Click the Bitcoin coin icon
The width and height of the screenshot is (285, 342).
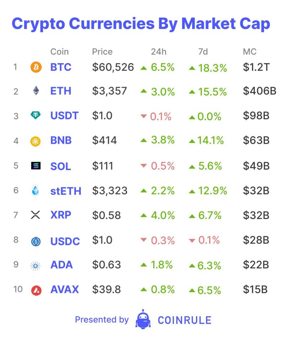click(x=36, y=67)
